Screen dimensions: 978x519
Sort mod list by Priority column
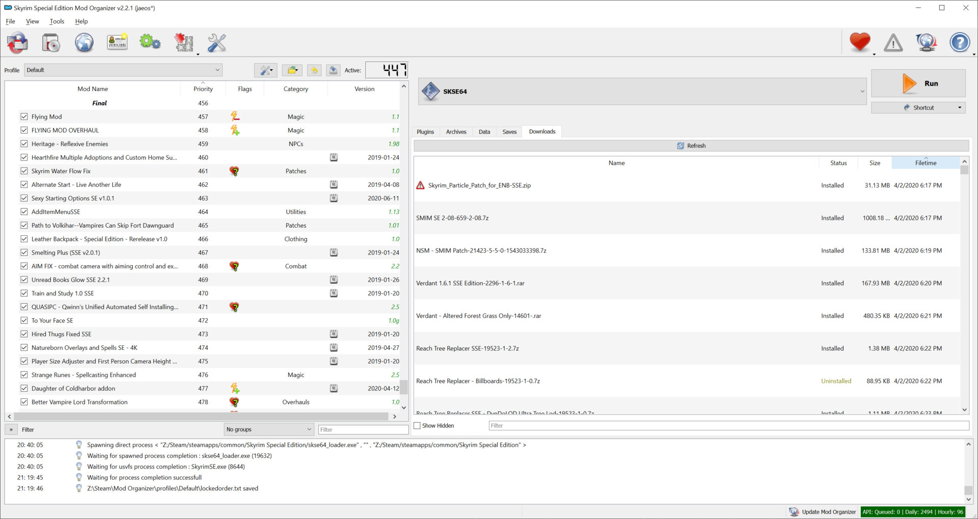[203, 89]
